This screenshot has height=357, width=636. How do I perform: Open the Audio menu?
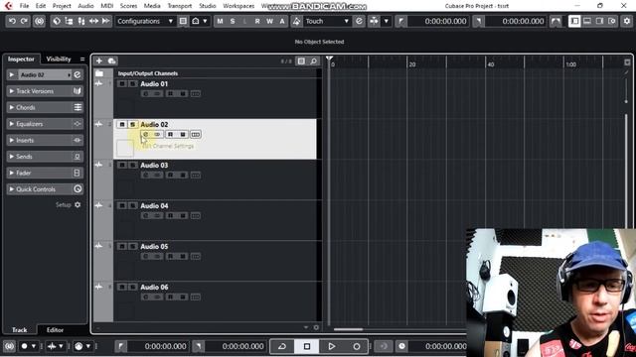pyautogui.click(x=85, y=6)
